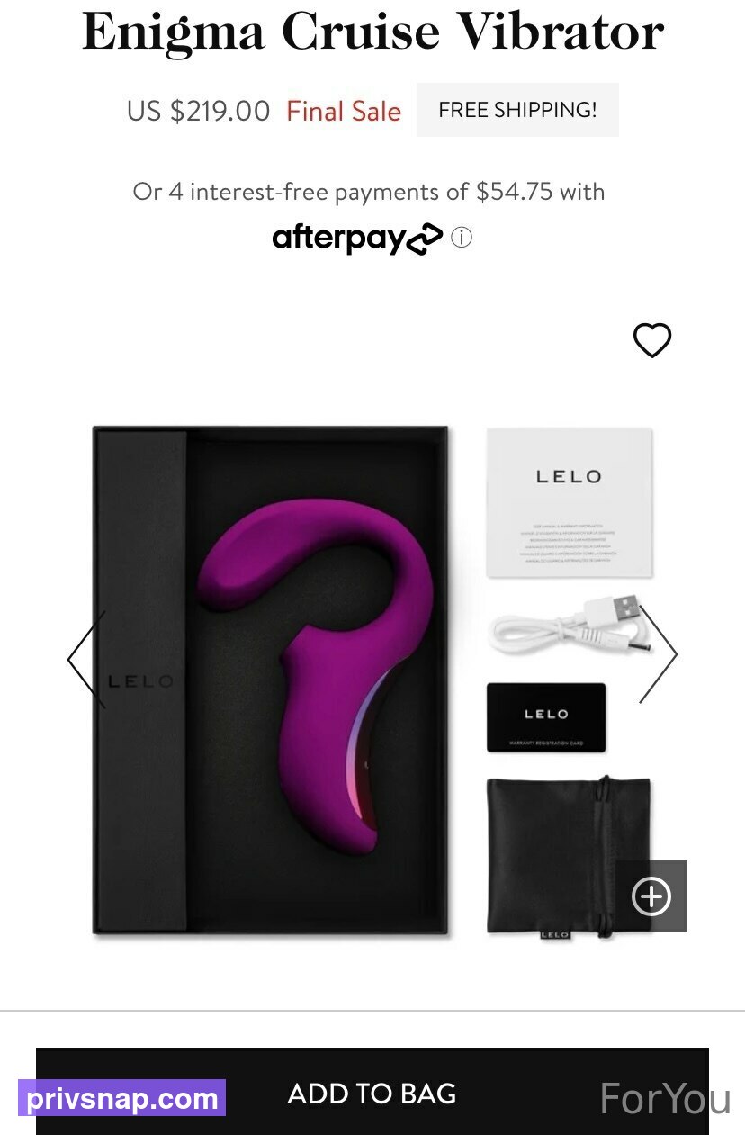Viewport: 745px width, 1135px height.
Task: Click the black LELO warranty card
Action: [x=546, y=717]
